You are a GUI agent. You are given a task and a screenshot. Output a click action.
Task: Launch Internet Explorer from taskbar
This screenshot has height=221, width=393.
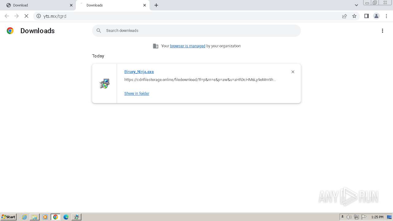[25, 217]
